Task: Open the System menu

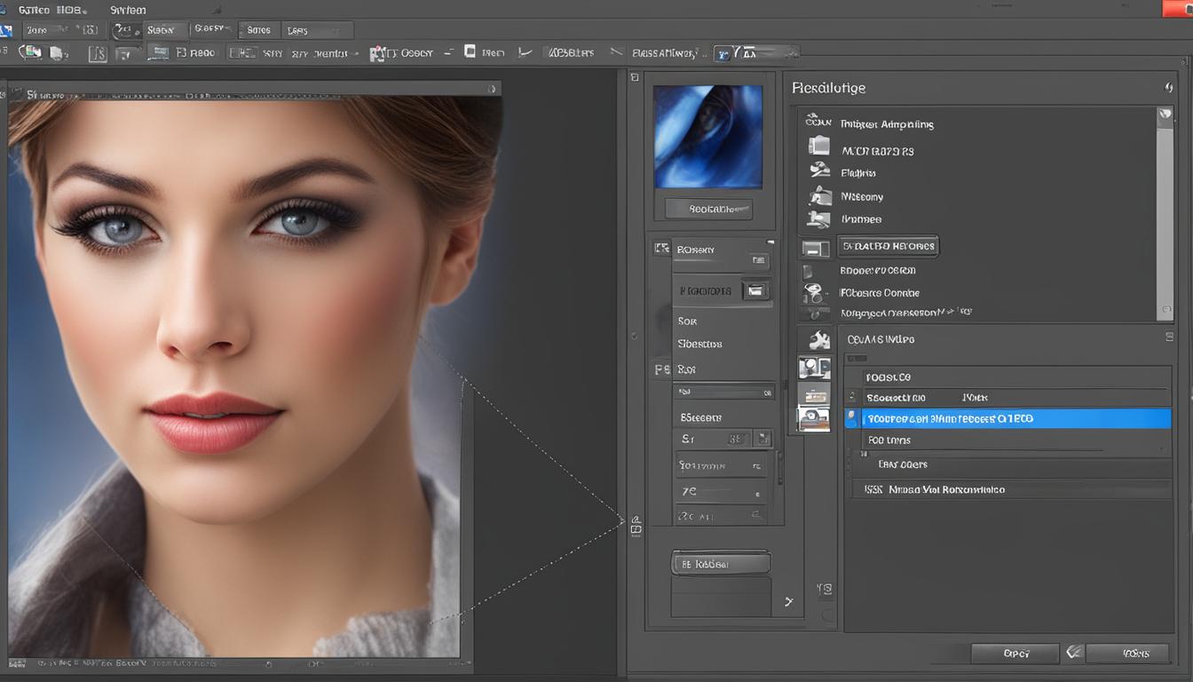Action: [x=127, y=10]
